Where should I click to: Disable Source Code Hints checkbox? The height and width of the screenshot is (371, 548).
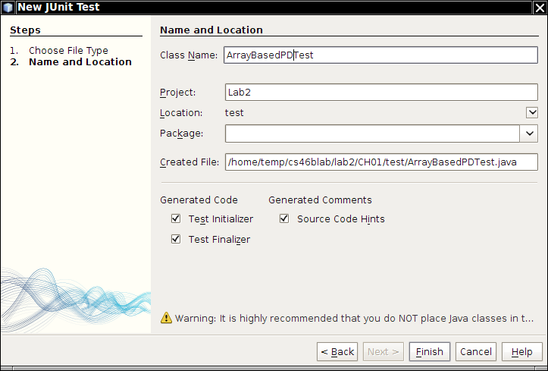click(x=284, y=219)
